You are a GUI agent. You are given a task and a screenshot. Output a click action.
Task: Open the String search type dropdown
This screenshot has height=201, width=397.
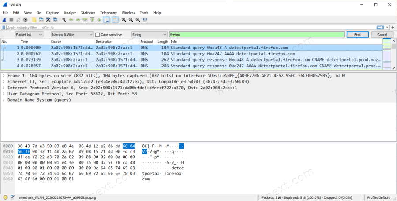(150, 35)
